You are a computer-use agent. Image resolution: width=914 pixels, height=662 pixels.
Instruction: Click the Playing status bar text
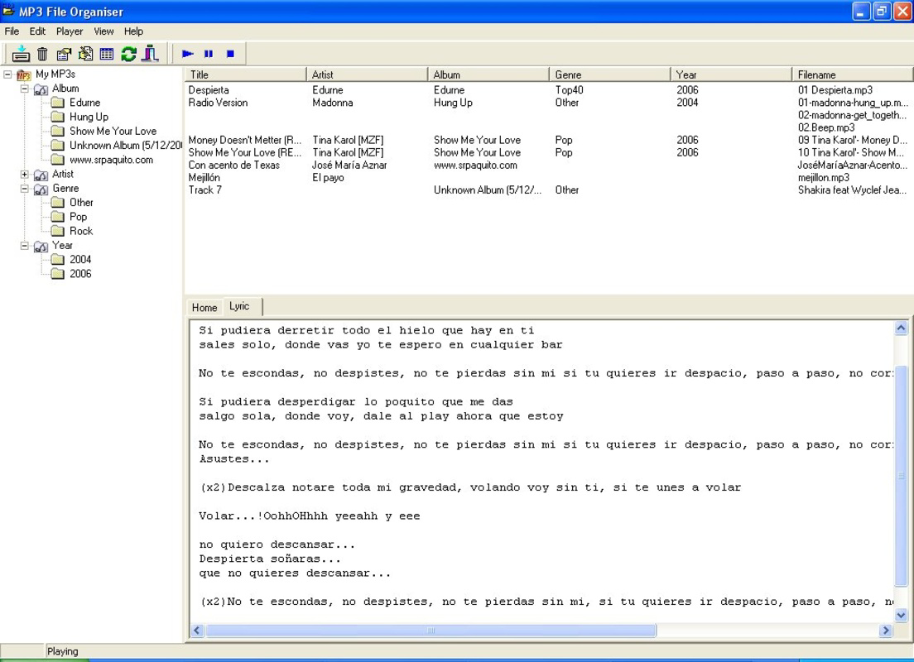pos(62,651)
